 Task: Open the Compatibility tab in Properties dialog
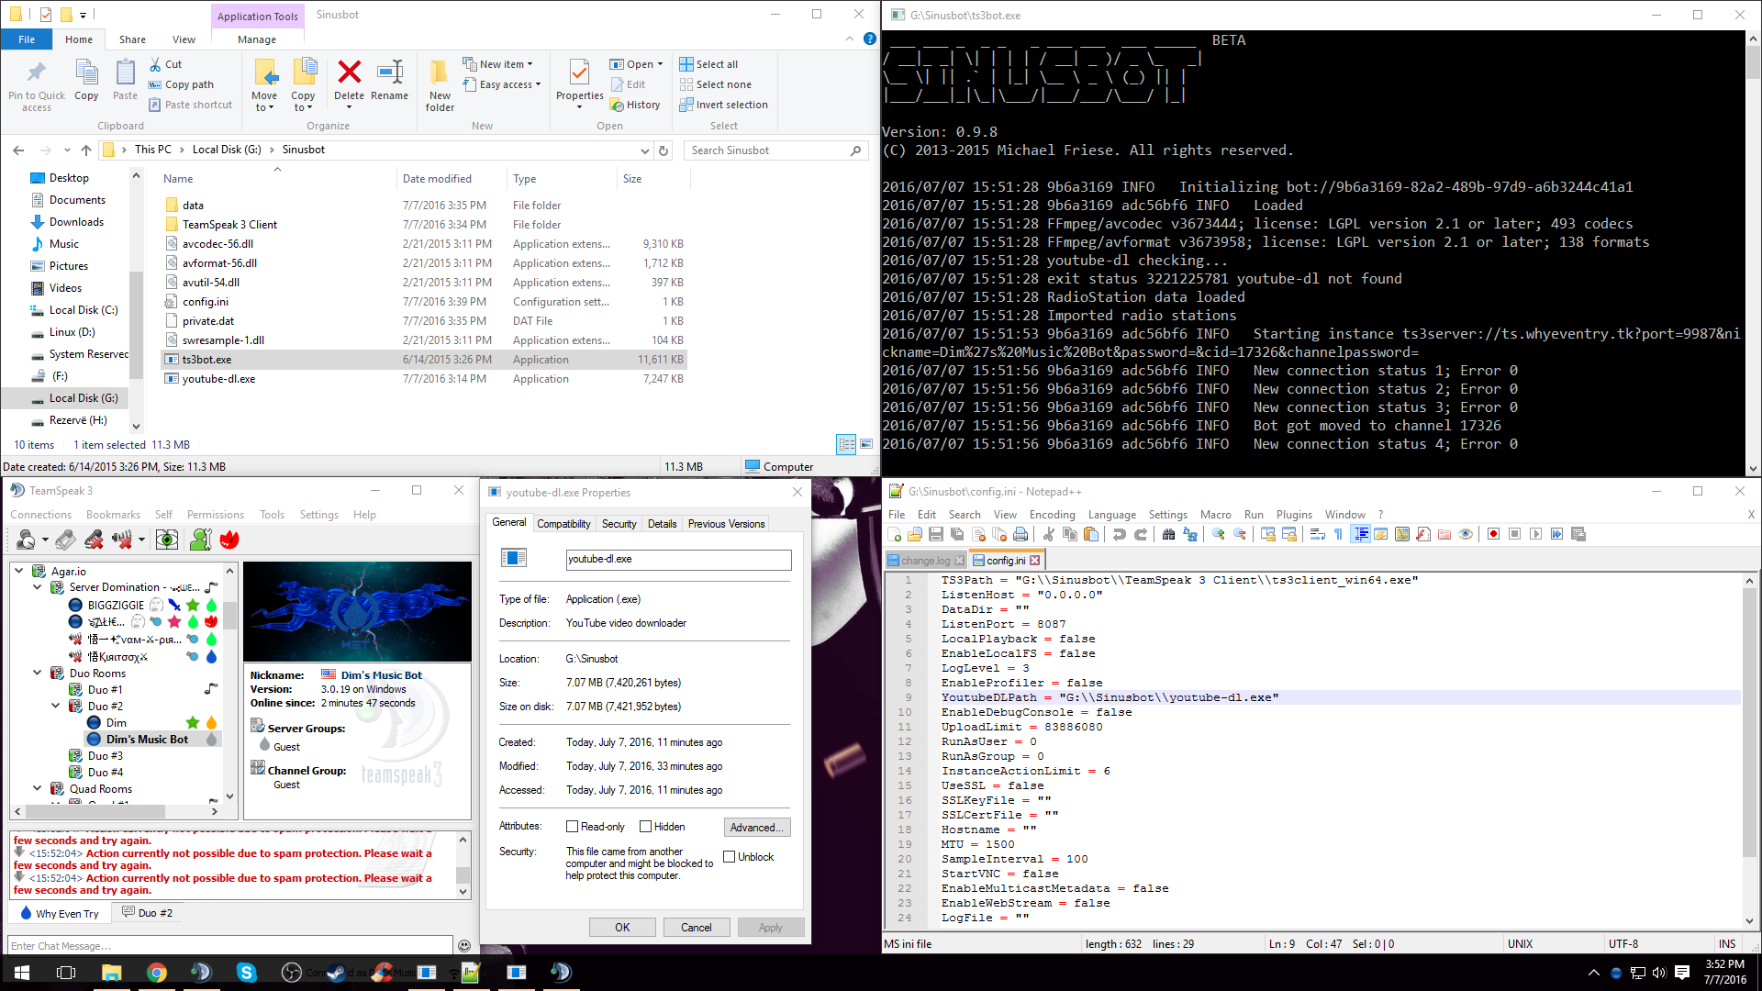(563, 524)
